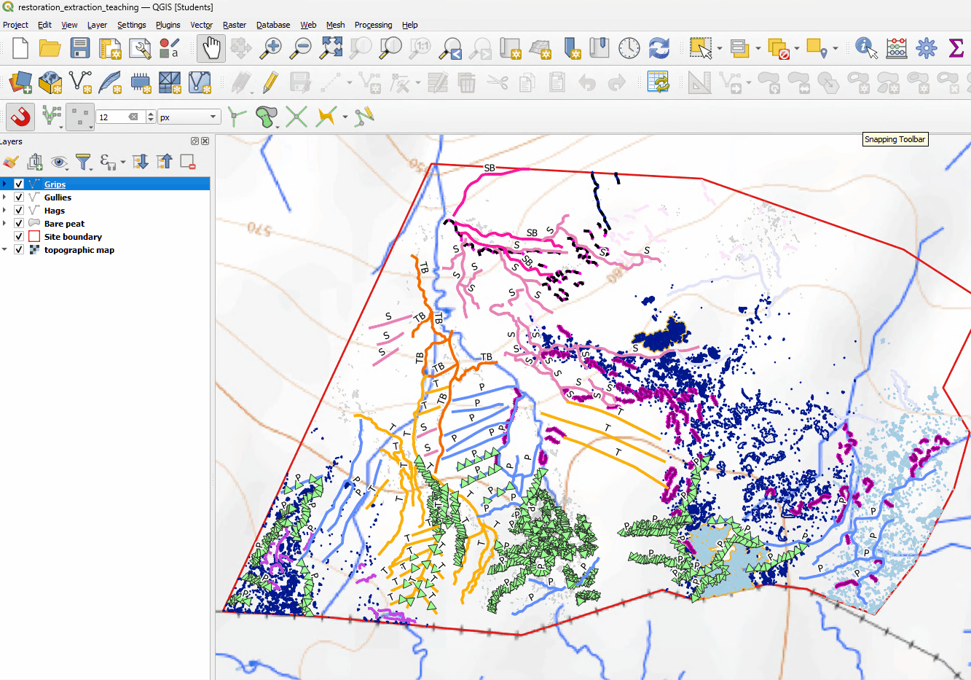Open the snapping units dropdown showing px
Image resolution: width=971 pixels, height=680 pixels.
187,117
